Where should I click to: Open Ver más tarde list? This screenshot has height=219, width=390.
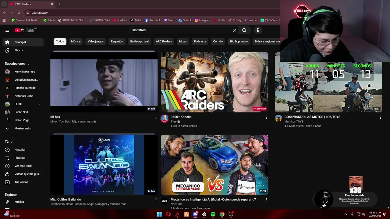[x=23, y=166]
